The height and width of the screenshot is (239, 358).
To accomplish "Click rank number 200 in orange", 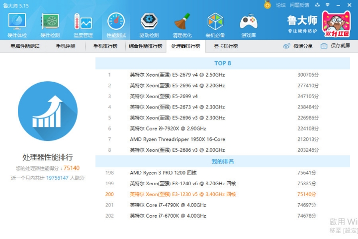I will [x=109, y=194].
